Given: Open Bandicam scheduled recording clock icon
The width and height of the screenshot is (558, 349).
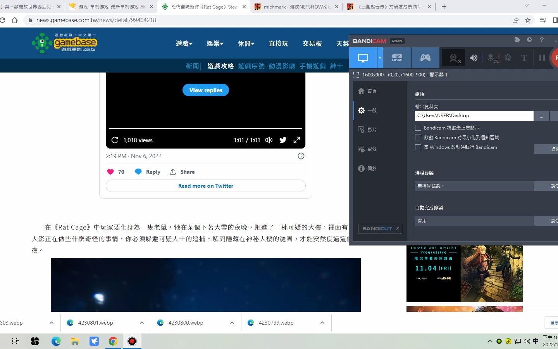Looking at the screenshot, I should [529, 40].
